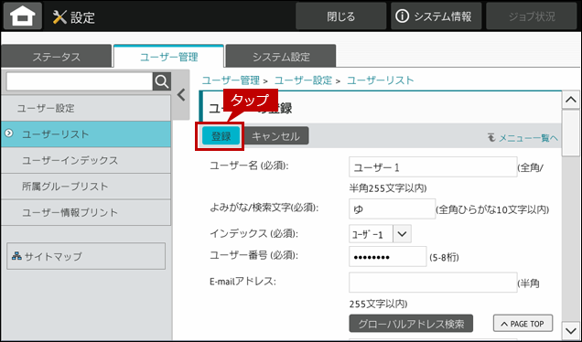Open the インデックス dropdown arrow

pyautogui.click(x=402, y=234)
